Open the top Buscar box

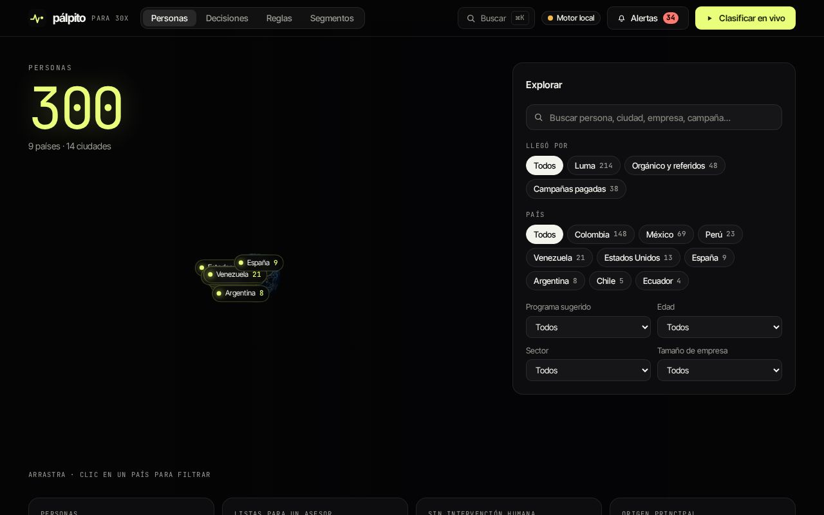coord(496,18)
